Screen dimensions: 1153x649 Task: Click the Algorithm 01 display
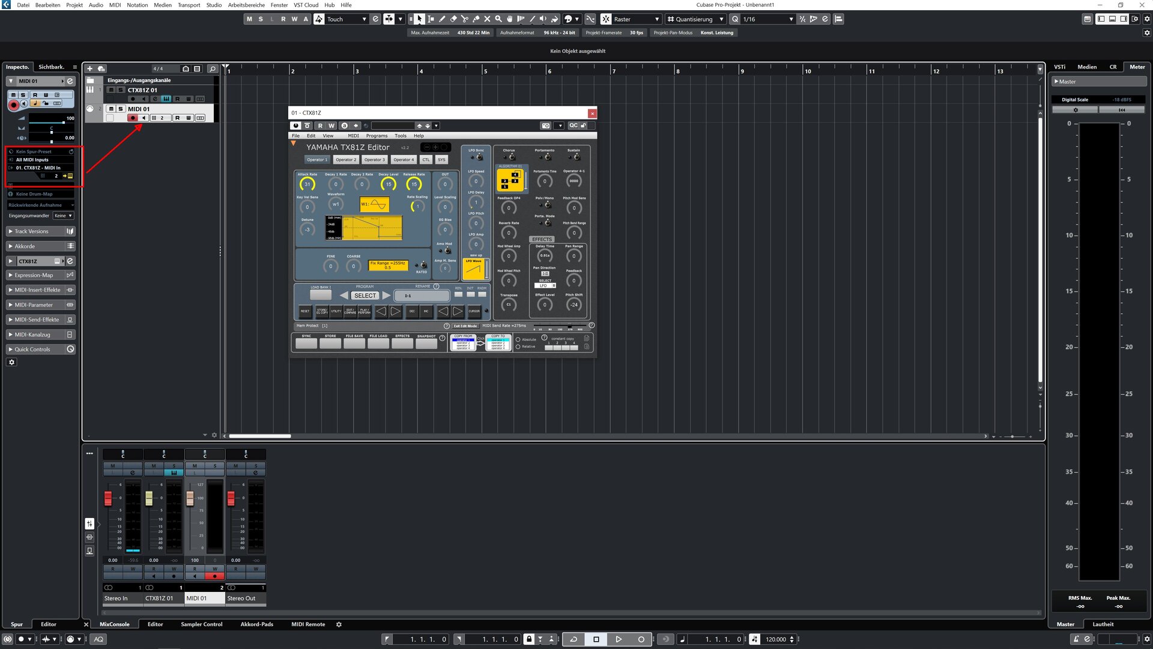tap(510, 180)
